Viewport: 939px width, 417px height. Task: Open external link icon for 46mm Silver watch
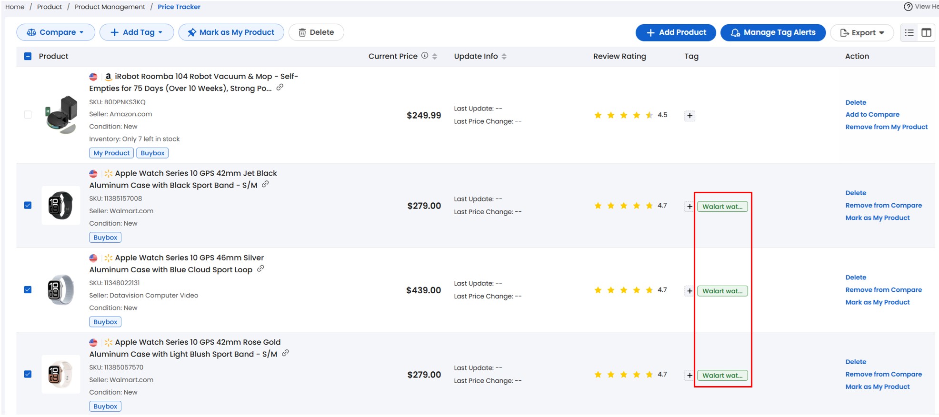coord(260,269)
